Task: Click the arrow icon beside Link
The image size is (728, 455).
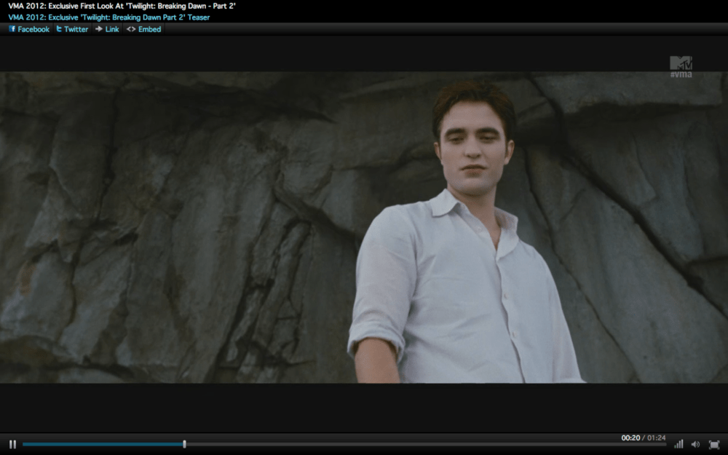Action: click(99, 29)
